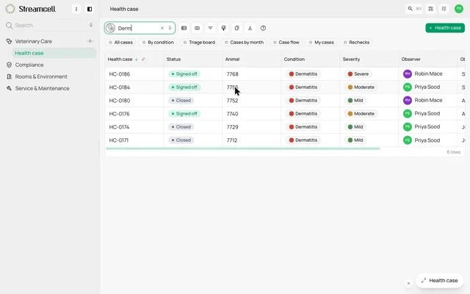Click the apps grid icon top right
Image resolution: width=470 pixels, height=294 pixels.
point(431,9)
